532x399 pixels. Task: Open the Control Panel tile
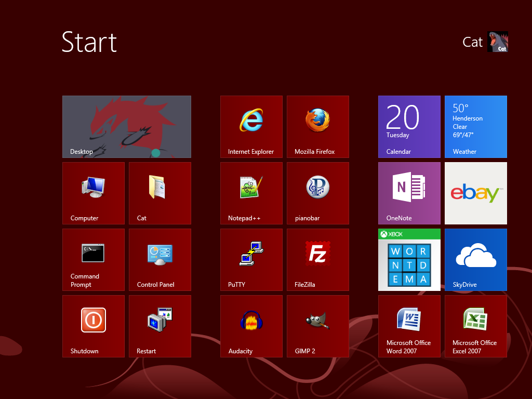pyautogui.click(x=159, y=259)
